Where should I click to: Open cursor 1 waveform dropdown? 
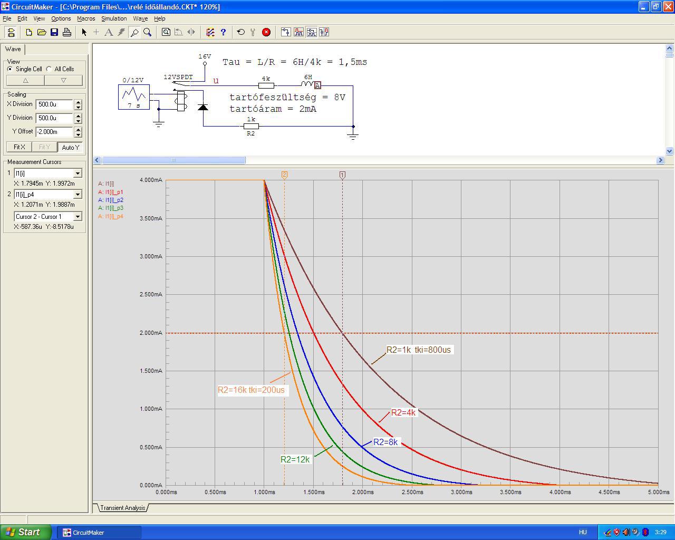coord(78,173)
